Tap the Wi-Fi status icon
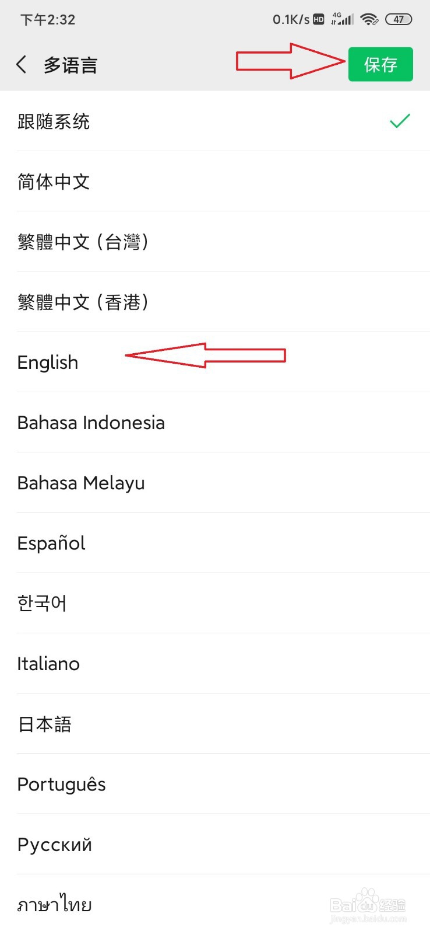Image resolution: width=430 pixels, height=934 pixels. 369,19
